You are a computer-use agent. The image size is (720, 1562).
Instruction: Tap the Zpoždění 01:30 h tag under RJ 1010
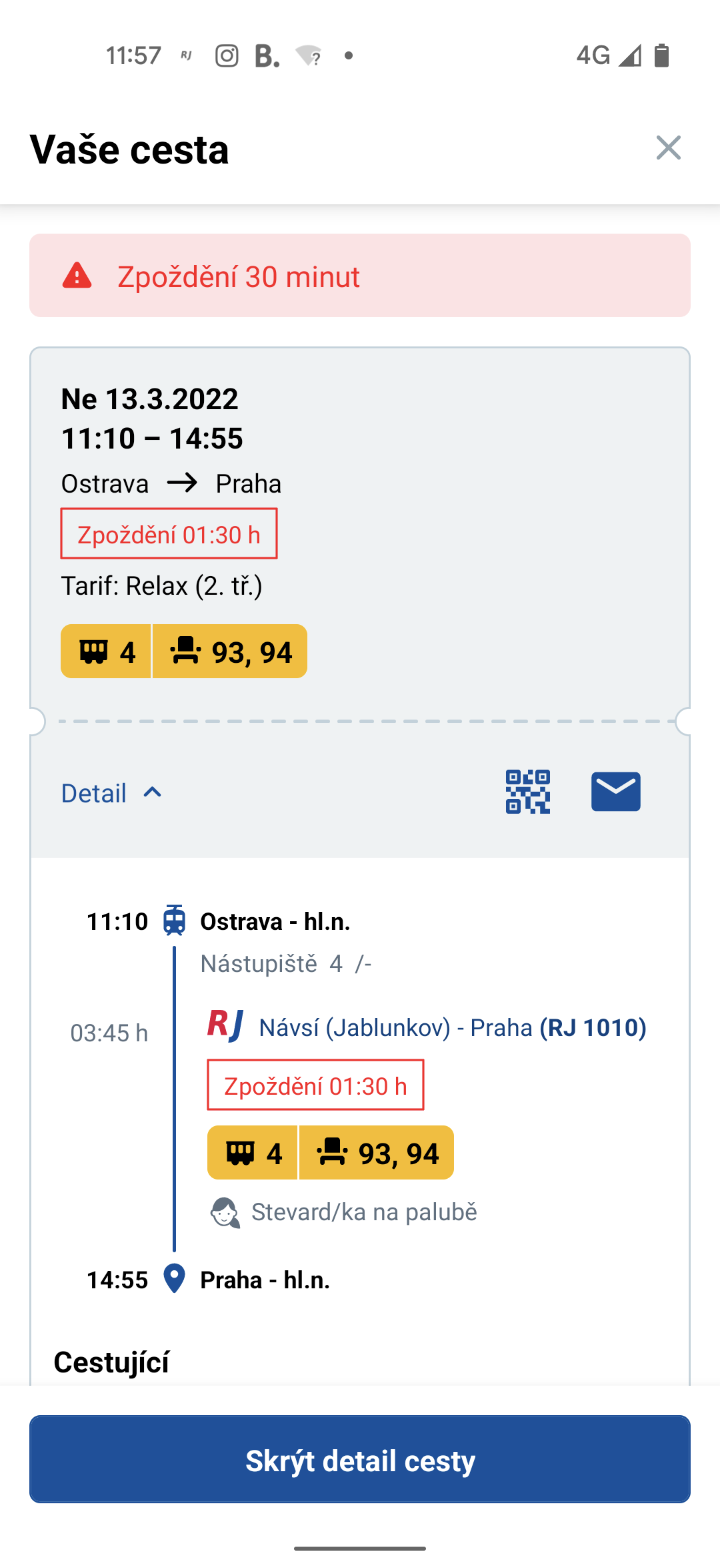(x=315, y=1085)
